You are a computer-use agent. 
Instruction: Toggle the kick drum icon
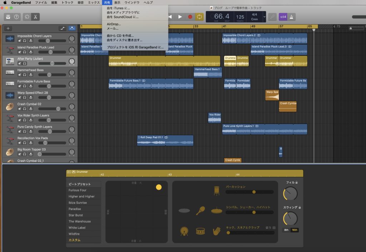click(184, 231)
